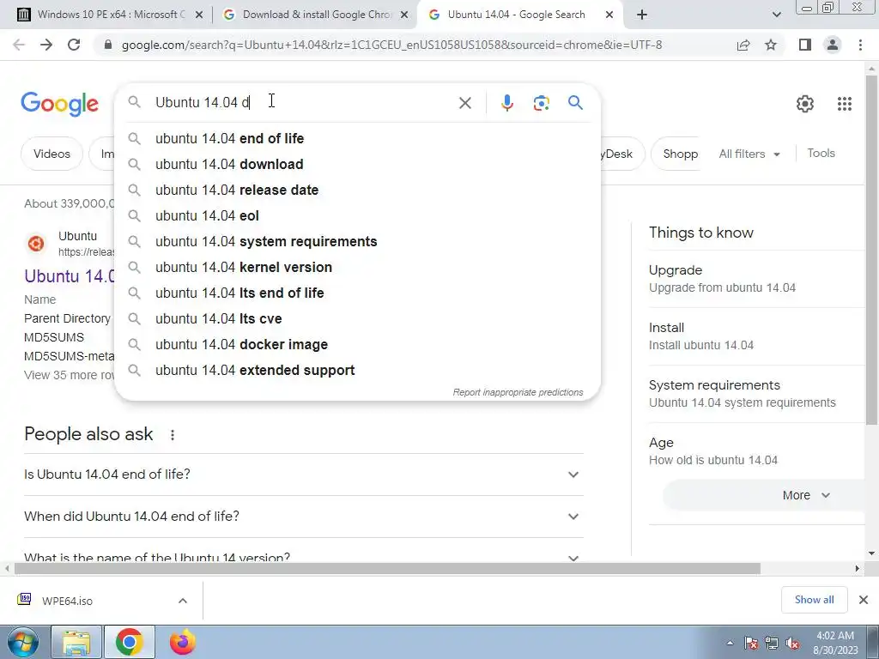Open the Google apps grid icon
The height and width of the screenshot is (659, 879).
tap(845, 104)
